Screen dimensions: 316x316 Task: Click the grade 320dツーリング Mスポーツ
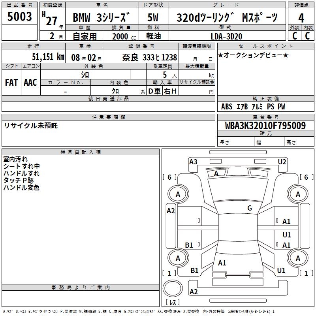tap(227, 17)
